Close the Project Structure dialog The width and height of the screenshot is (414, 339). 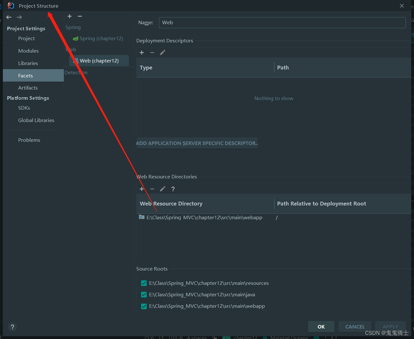[x=402, y=6]
